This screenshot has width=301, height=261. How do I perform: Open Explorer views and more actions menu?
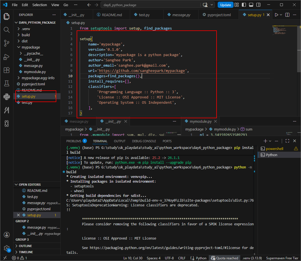(54, 15)
